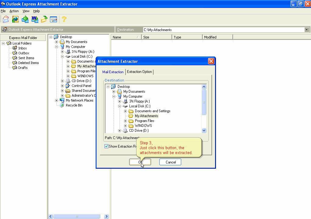Image resolution: width=311 pixels, height=219 pixels.
Task: Select the Drafts folder icon
Action: (15, 68)
